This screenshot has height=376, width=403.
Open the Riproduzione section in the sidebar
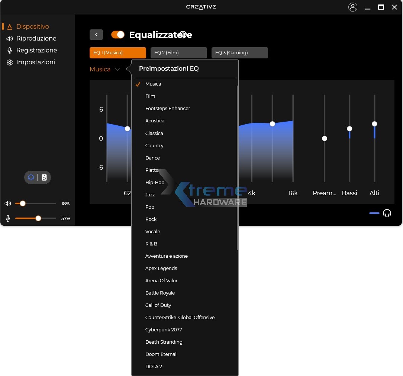36,38
